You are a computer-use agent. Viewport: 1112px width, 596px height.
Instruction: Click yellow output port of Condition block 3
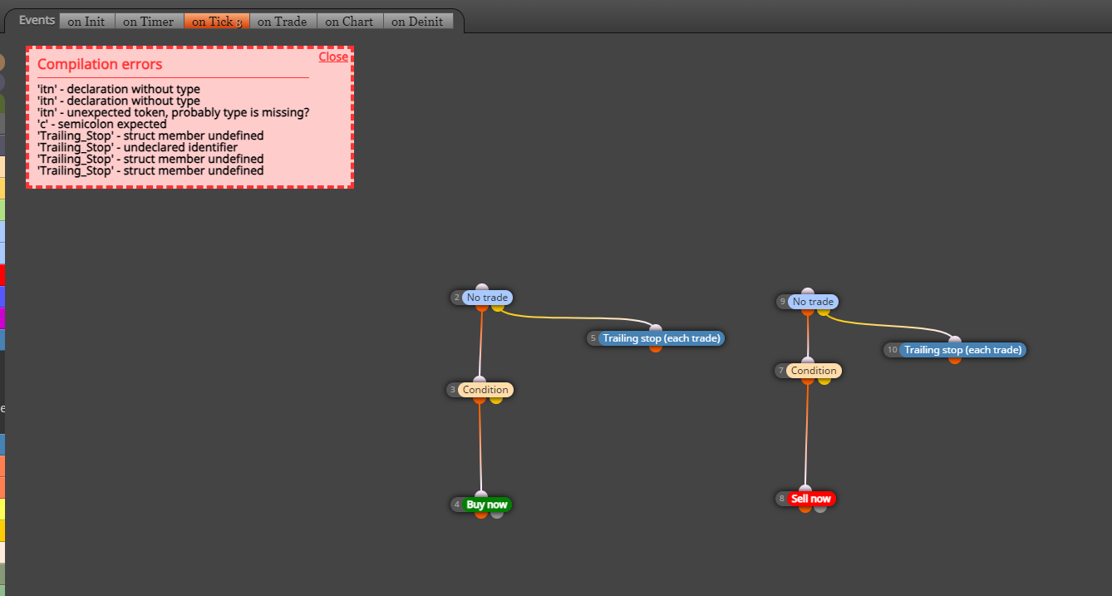pos(496,400)
